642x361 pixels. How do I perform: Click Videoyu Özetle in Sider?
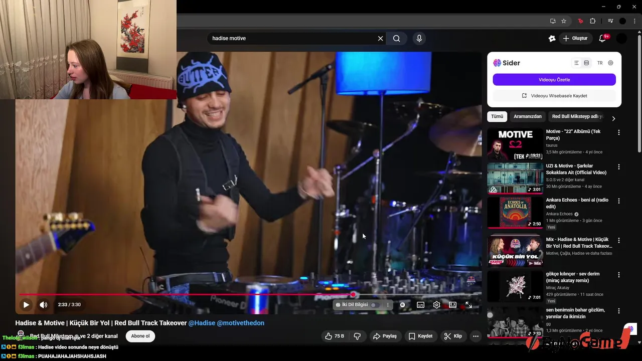554,80
